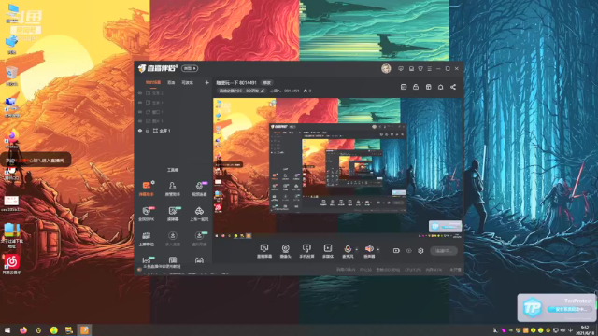The width and height of the screenshot is (598, 336).
Task: Add a multimedia source from bottom toolbar
Action: pyautogui.click(x=328, y=251)
